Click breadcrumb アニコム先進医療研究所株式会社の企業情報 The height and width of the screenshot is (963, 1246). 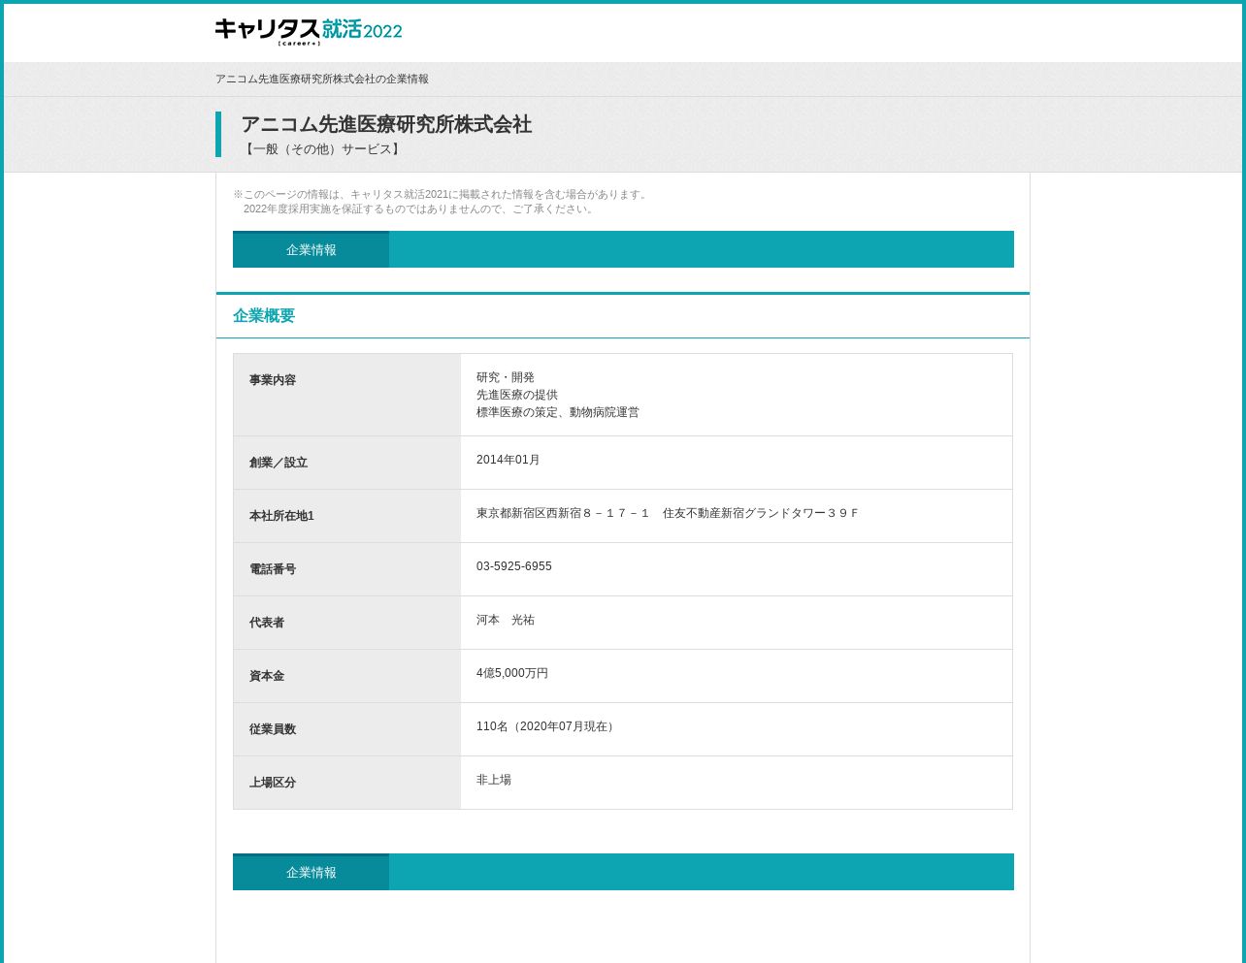click(322, 80)
